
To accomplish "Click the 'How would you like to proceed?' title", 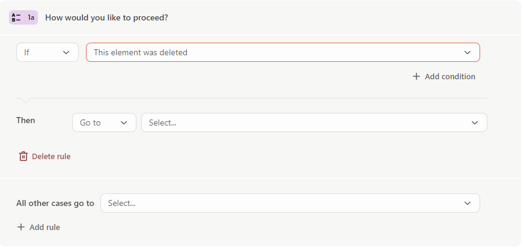I will pyautogui.click(x=106, y=17).
